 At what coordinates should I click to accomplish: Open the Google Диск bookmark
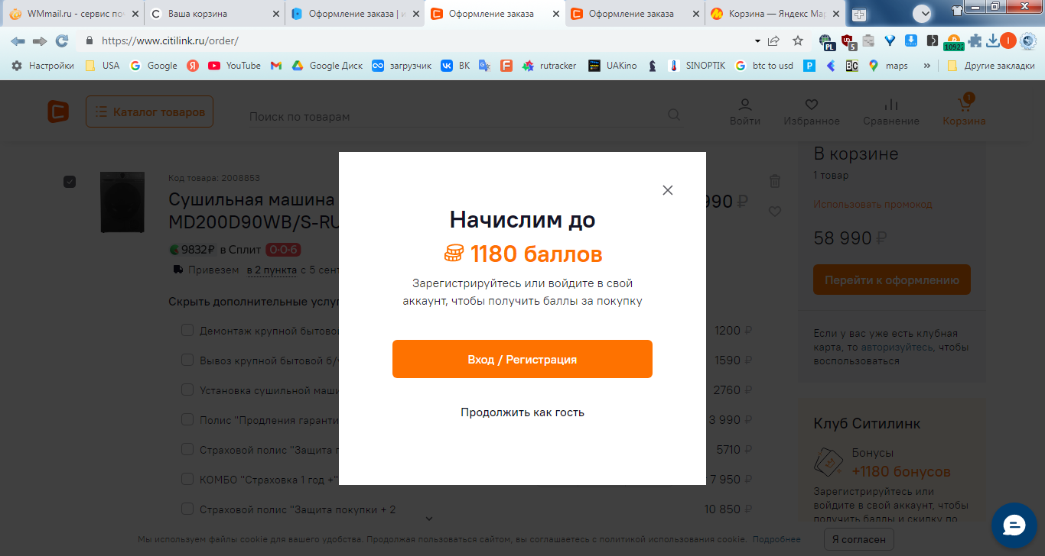327,66
